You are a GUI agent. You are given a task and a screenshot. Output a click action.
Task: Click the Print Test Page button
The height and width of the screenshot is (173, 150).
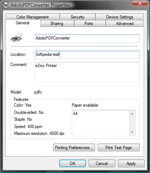point(118,148)
